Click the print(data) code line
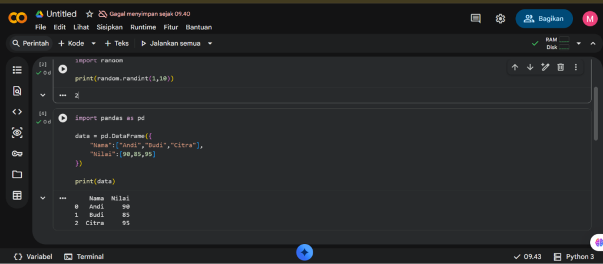The image size is (603, 264). point(95,181)
